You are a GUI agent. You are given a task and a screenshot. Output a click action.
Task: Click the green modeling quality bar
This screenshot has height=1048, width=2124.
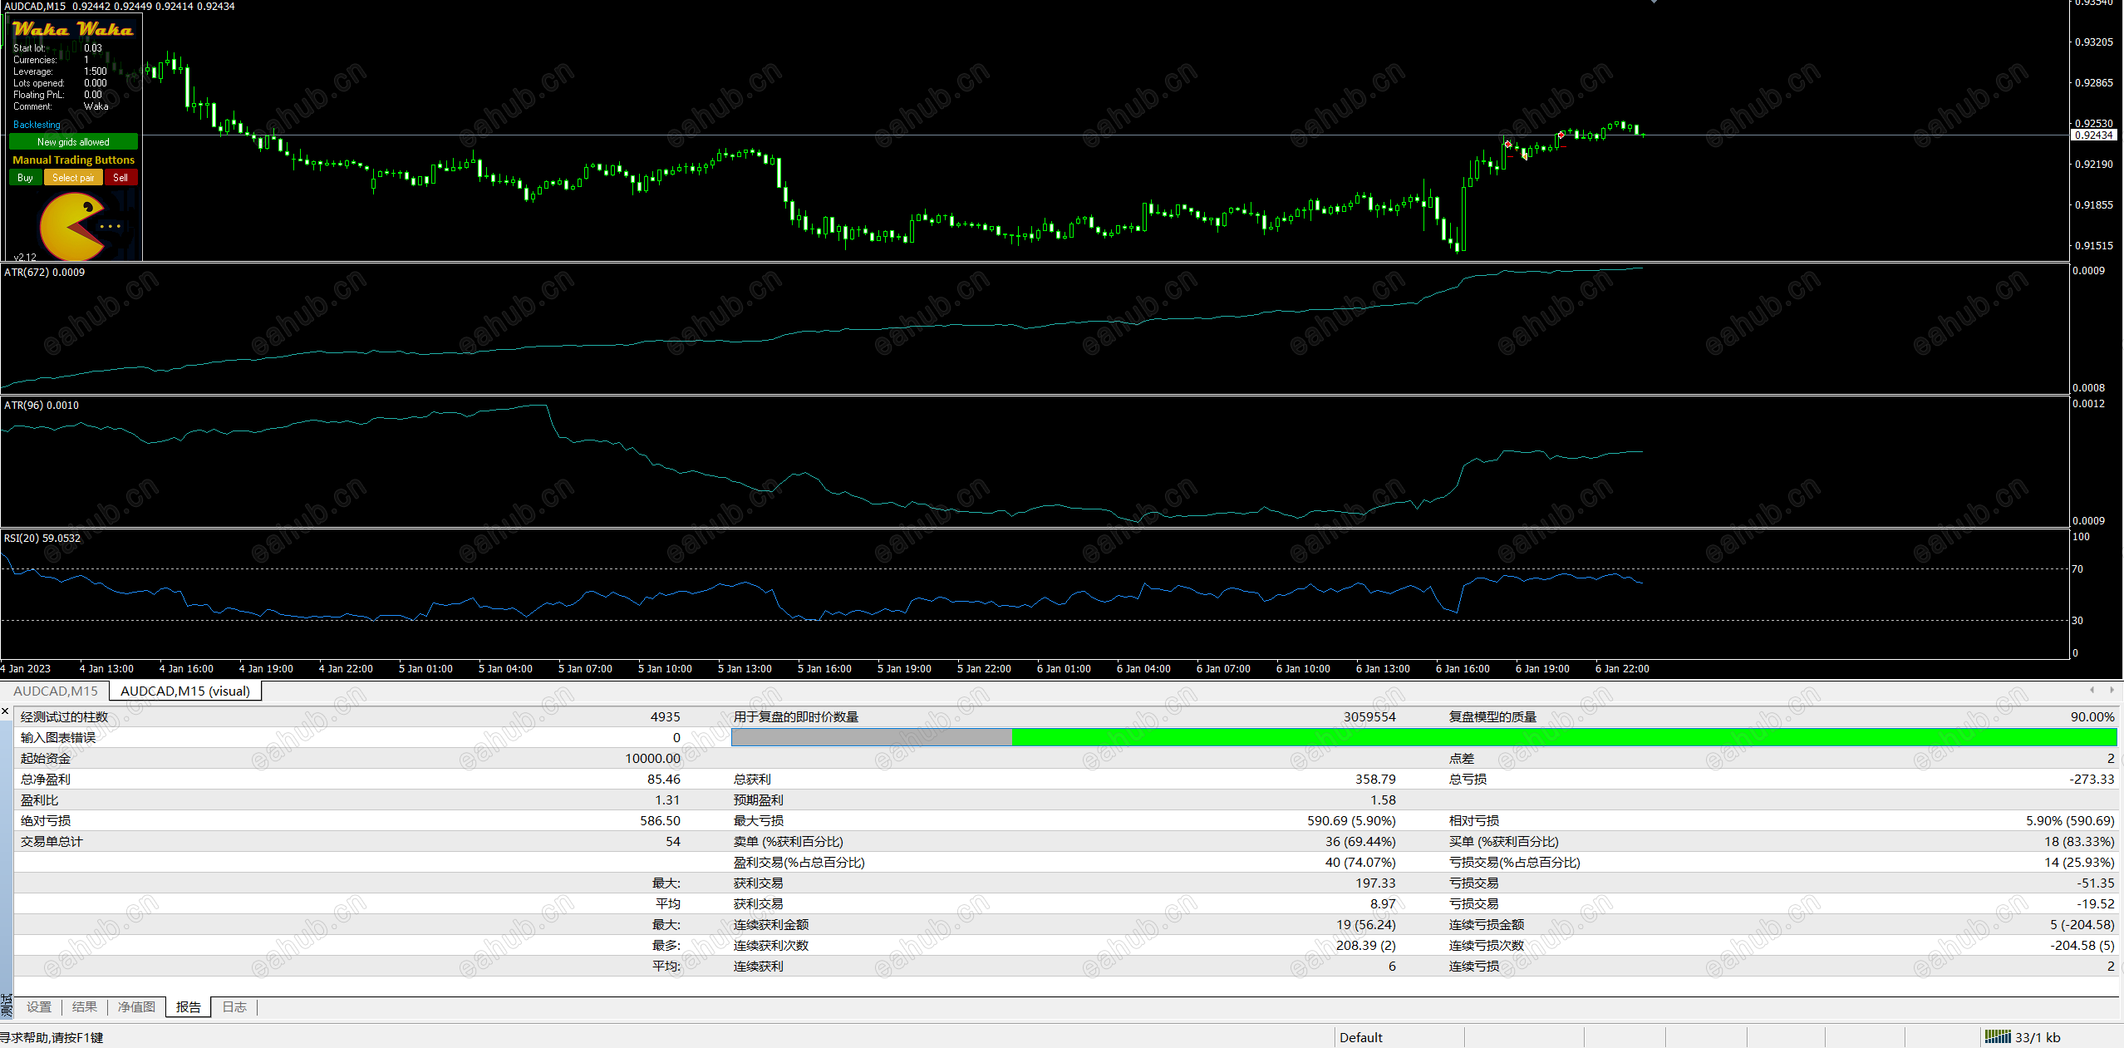pos(1562,737)
